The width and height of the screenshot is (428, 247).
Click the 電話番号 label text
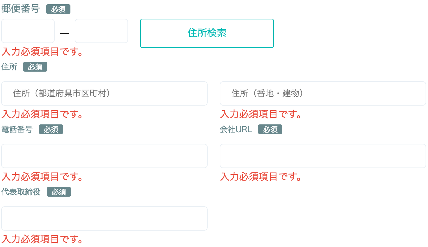point(17,129)
